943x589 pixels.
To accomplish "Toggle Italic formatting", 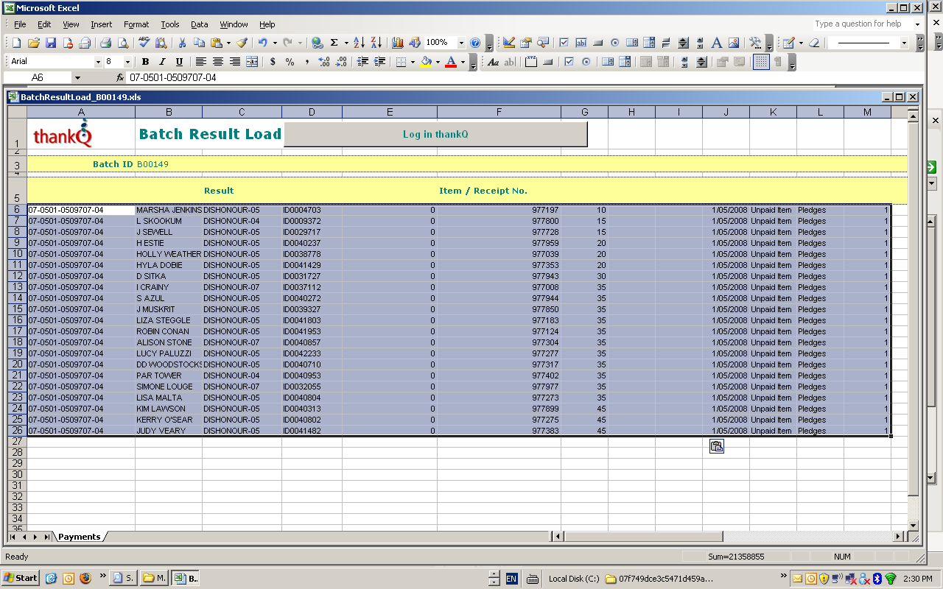I will (x=161, y=62).
